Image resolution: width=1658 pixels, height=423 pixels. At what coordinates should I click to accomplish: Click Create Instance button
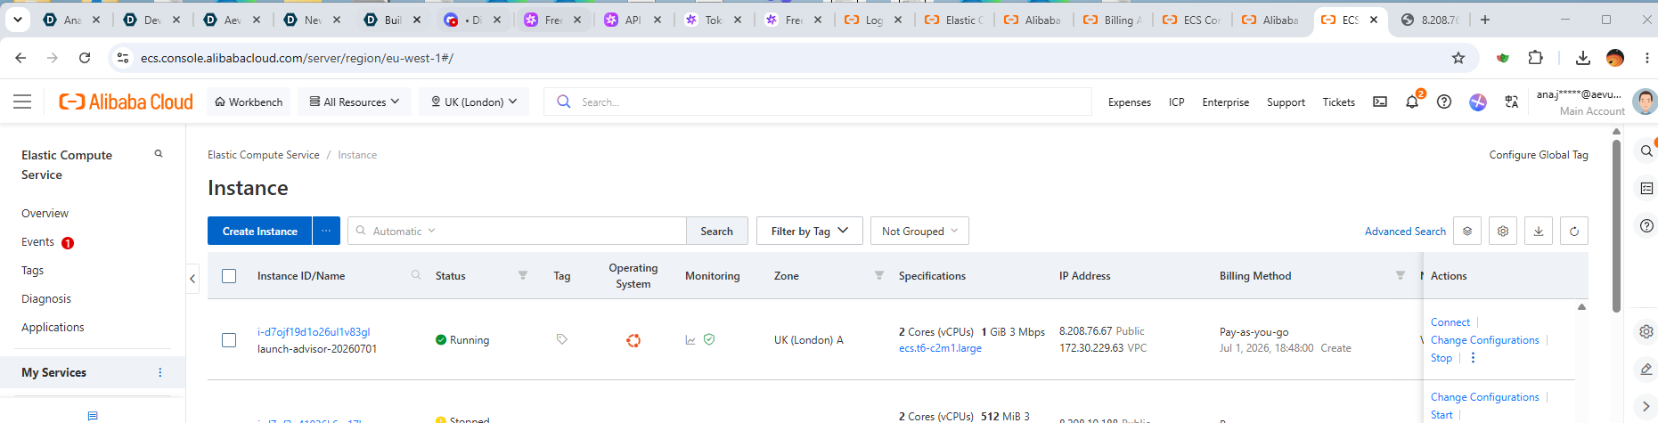tap(259, 231)
